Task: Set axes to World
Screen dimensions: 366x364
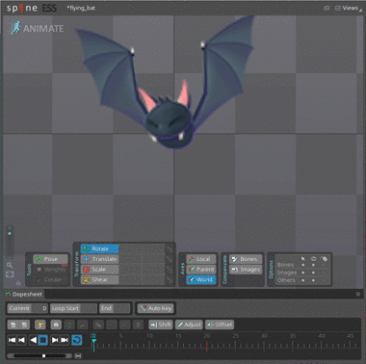Action: point(201,279)
